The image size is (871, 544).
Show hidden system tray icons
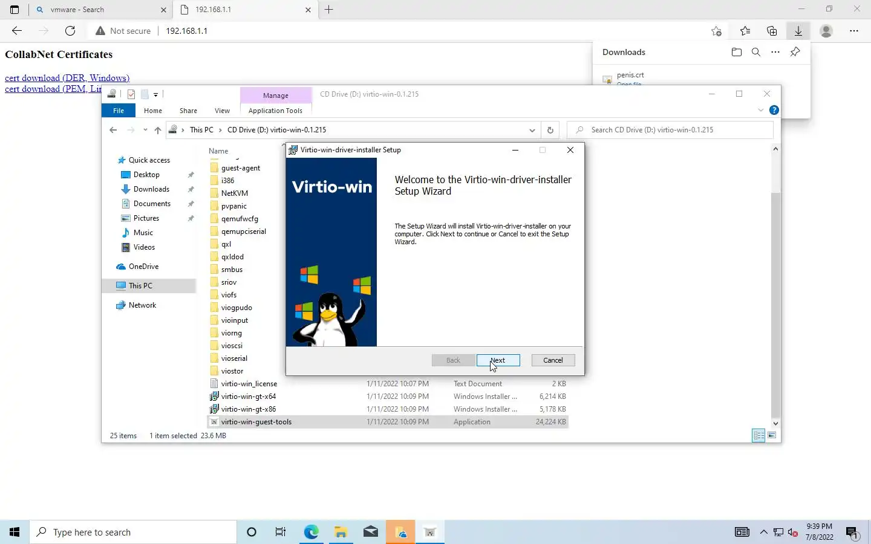click(x=763, y=532)
